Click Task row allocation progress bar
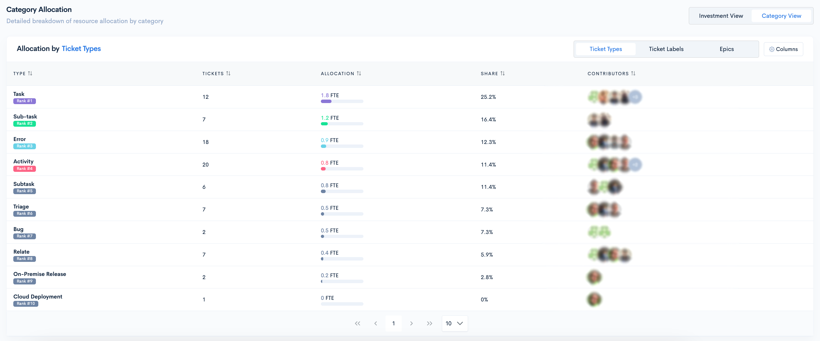This screenshot has height=341, width=820. pyautogui.click(x=342, y=101)
